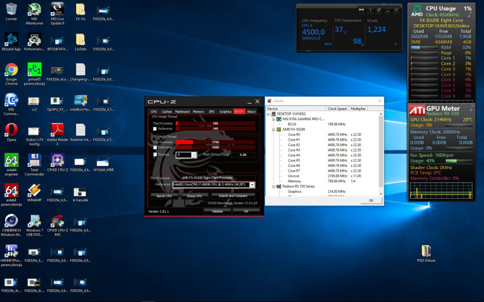Select the PSE3 Deluxe archive icon
The width and height of the screenshot is (484, 302).
[x=427, y=250]
